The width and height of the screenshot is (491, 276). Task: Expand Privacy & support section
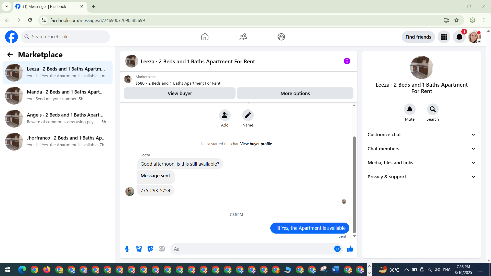click(x=421, y=177)
